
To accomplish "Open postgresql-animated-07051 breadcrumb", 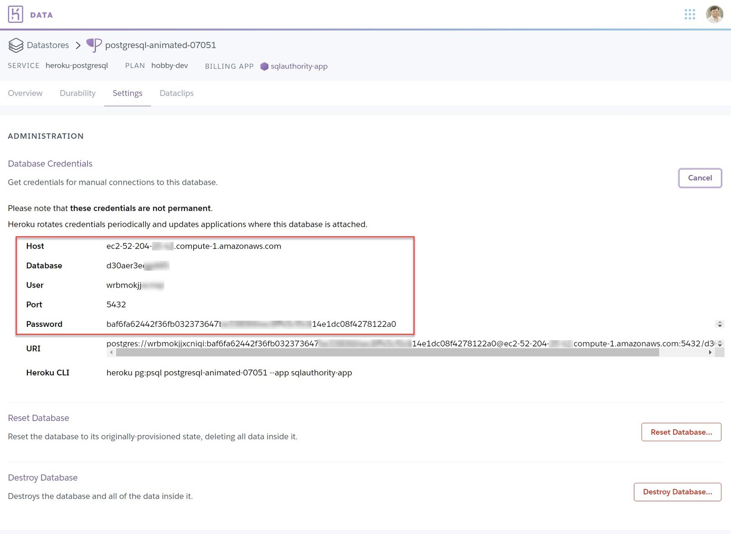I will tap(160, 45).
